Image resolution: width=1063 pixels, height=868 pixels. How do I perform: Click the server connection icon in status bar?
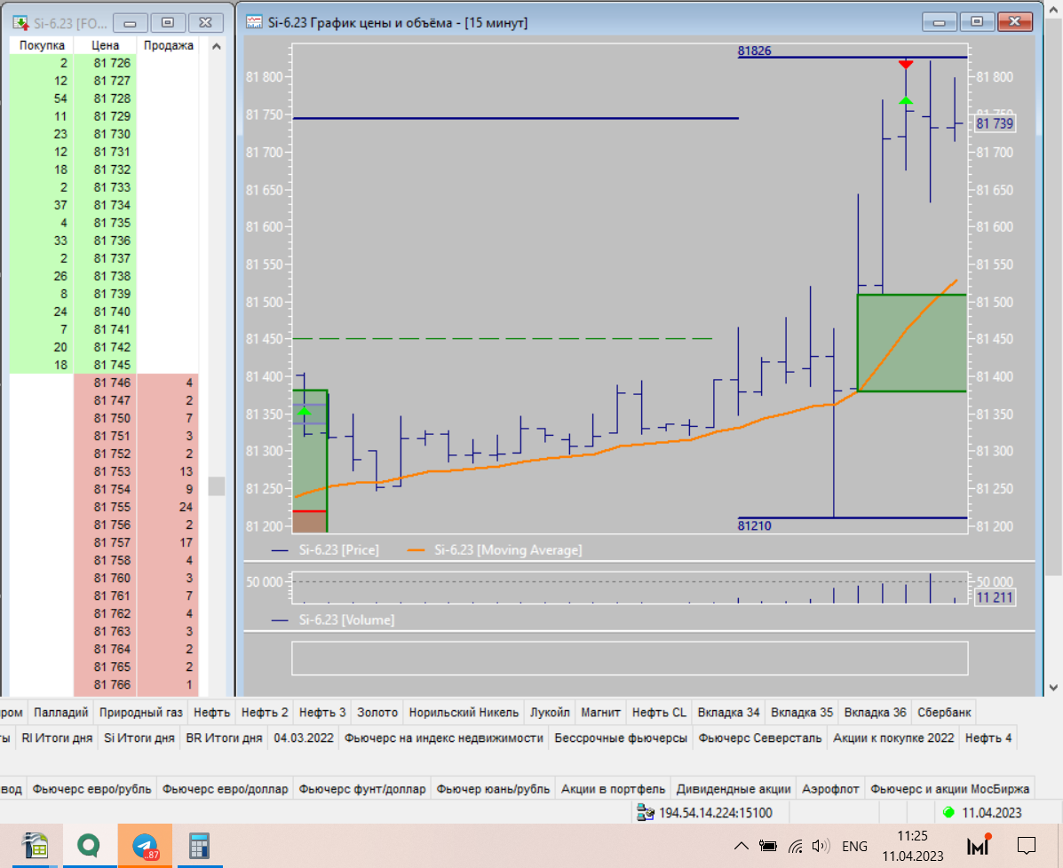pyautogui.click(x=645, y=812)
